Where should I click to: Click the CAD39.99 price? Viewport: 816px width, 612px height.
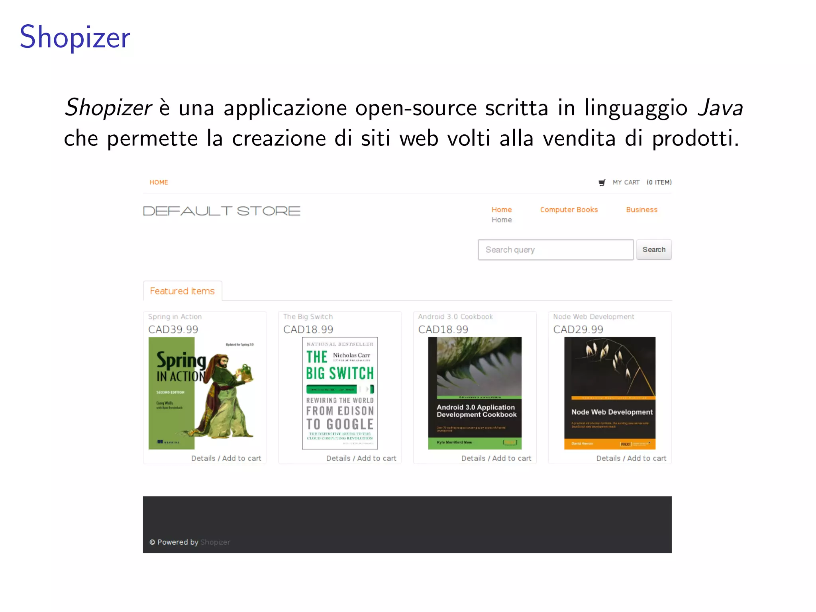tap(173, 330)
